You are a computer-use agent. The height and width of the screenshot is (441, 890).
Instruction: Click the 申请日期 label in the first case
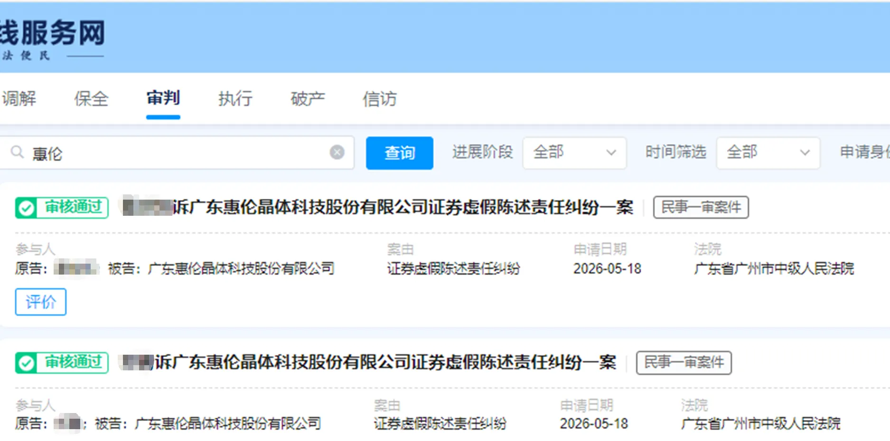[x=600, y=249]
